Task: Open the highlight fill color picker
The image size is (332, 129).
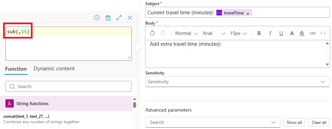Action: 302,33
